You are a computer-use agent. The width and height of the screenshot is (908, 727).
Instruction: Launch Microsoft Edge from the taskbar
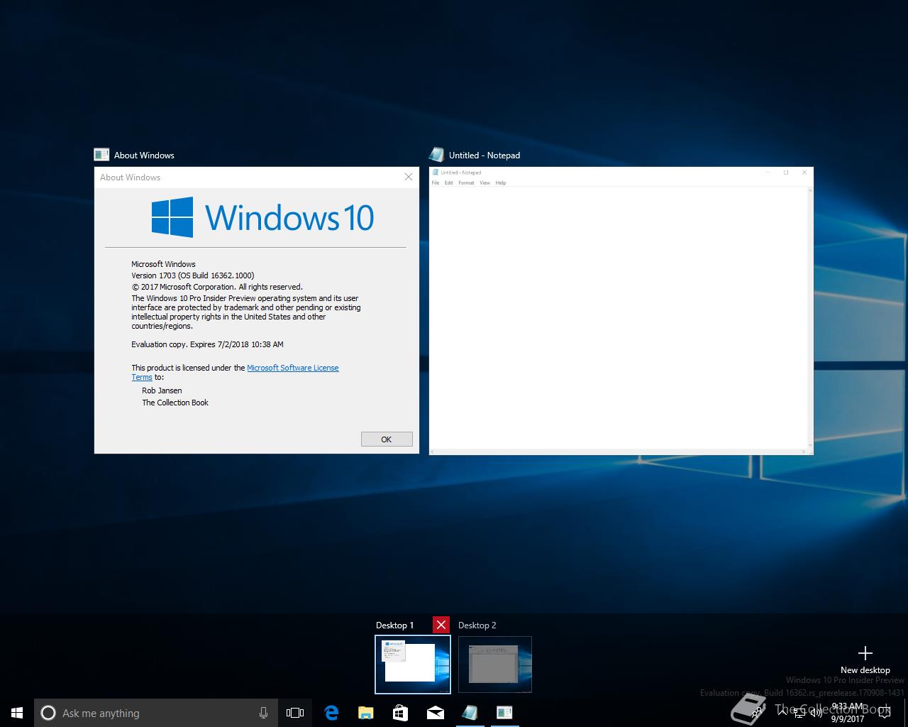click(x=331, y=713)
